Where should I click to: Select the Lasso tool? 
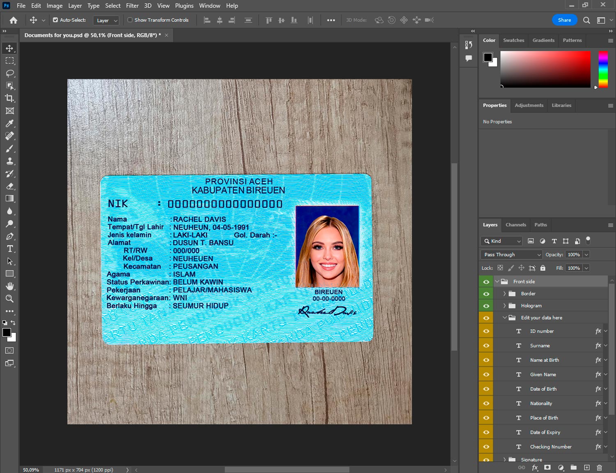pos(10,73)
